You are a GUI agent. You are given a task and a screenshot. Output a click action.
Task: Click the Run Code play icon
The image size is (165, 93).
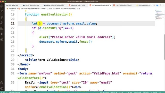point(151,5)
